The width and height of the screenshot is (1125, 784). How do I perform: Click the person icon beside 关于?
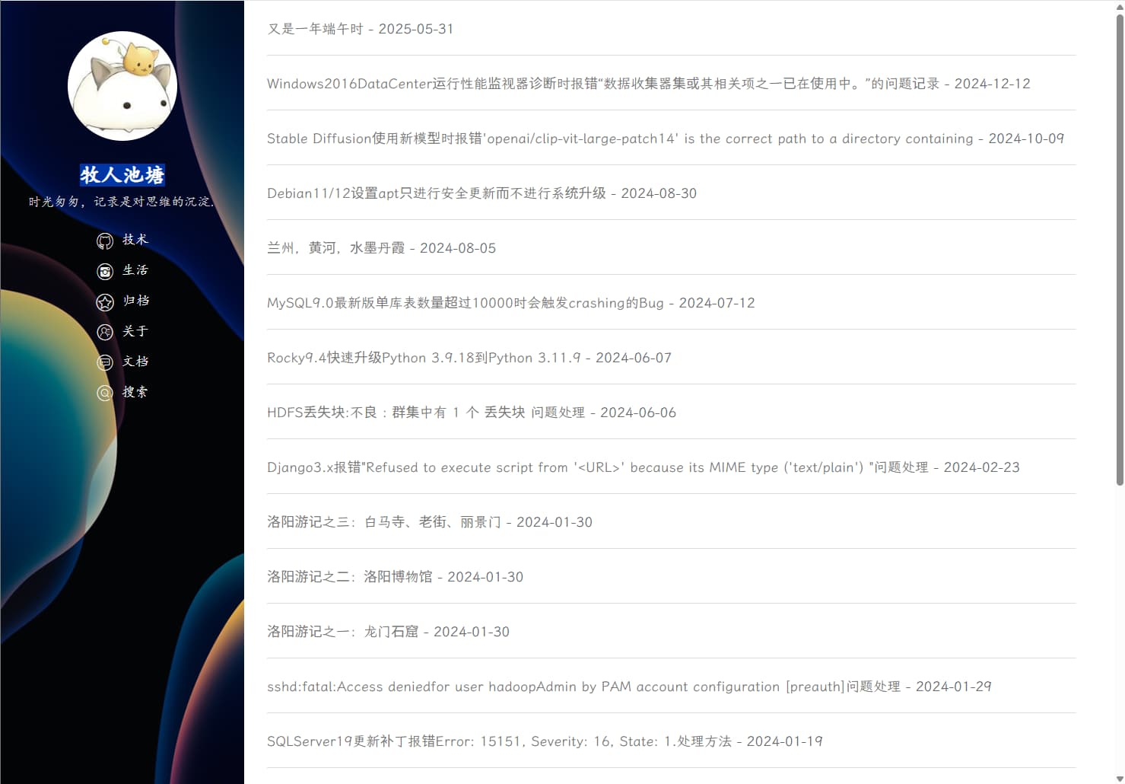105,333
